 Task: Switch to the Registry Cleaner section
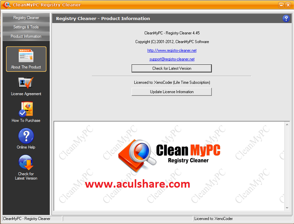26,18
